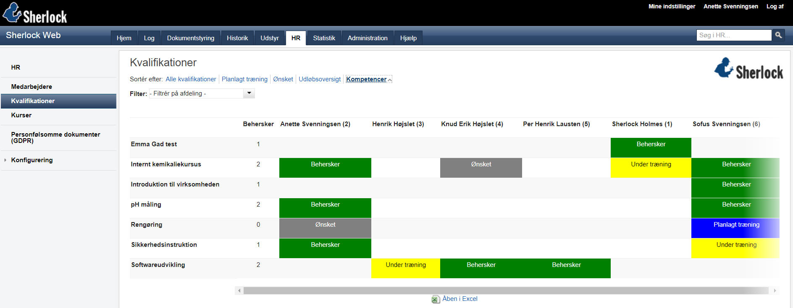Click the Sherlock logo at page right
The image size is (793, 308).
click(748, 69)
